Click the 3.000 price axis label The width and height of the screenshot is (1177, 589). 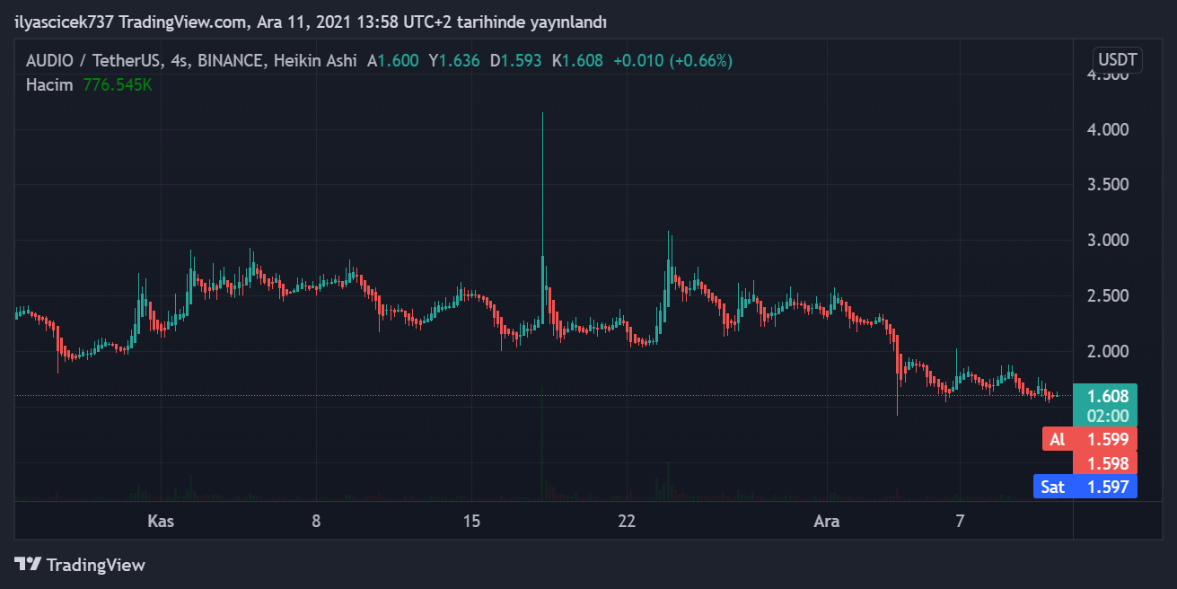point(1107,240)
